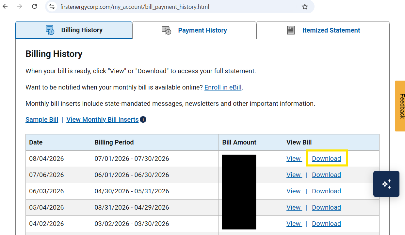View the 05/04/2026 bill
This screenshot has height=235, width=405.
click(294, 207)
